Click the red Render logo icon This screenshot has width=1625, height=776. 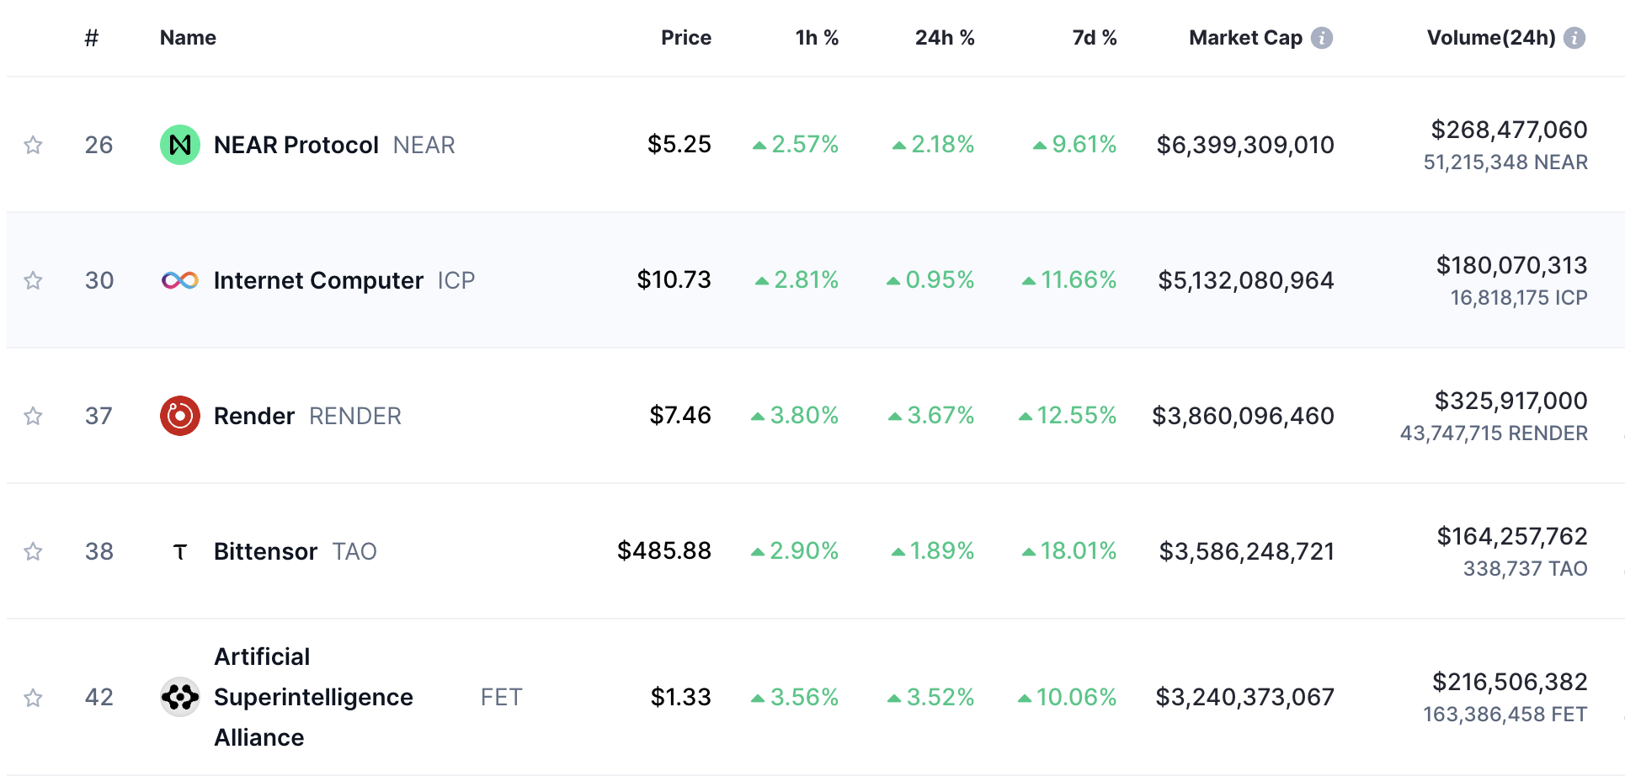(179, 416)
